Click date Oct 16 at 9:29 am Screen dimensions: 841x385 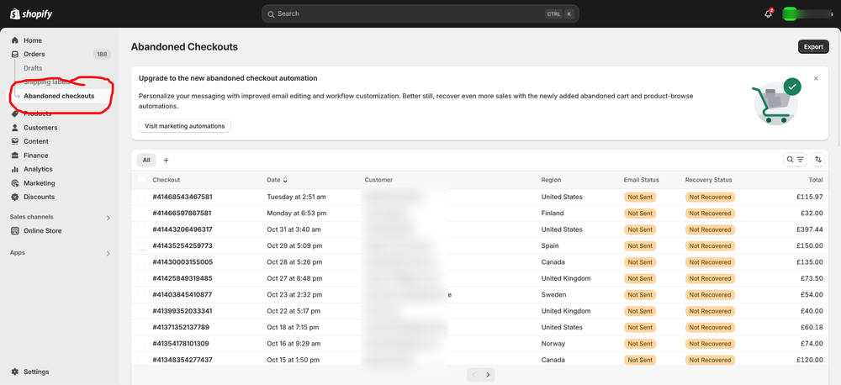(x=294, y=344)
